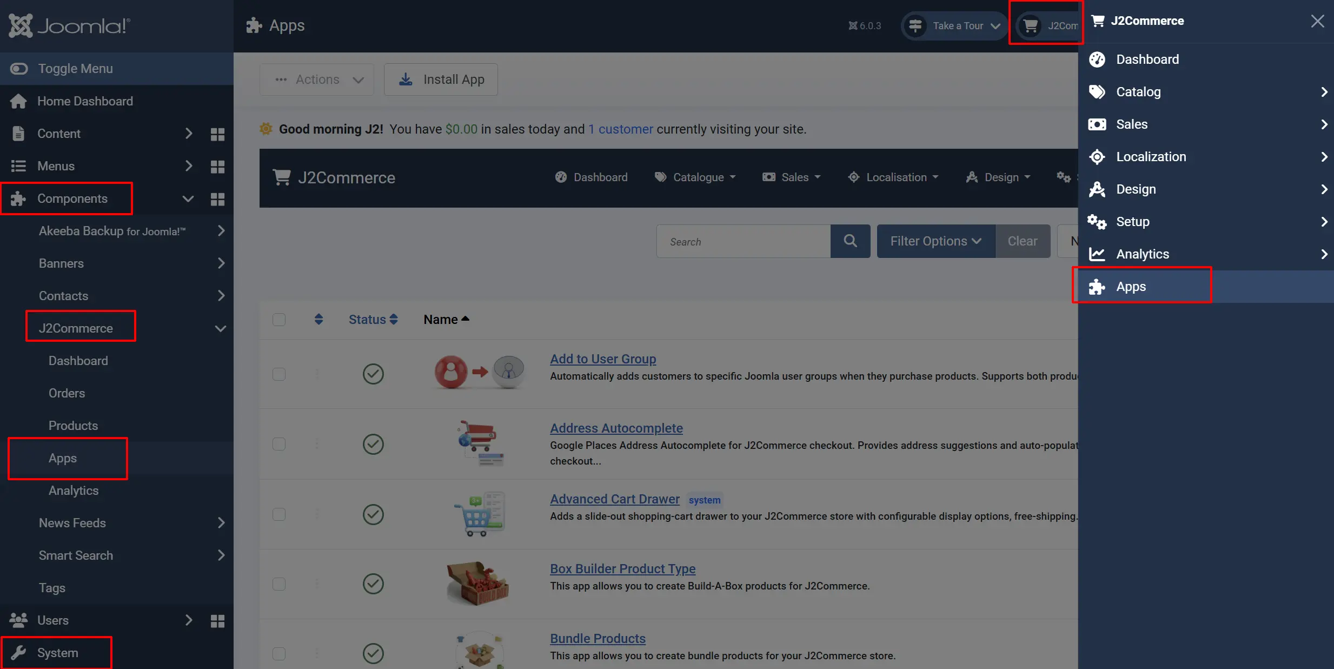Check the Add to User Group row checkbox
Image resolution: width=1334 pixels, height=669 pixels.
click(x=279, y=374)
